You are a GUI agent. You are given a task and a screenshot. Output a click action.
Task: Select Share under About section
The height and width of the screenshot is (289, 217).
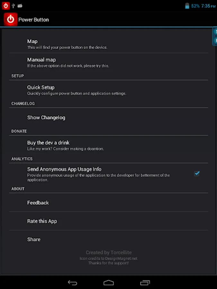[x=109, y=239]
